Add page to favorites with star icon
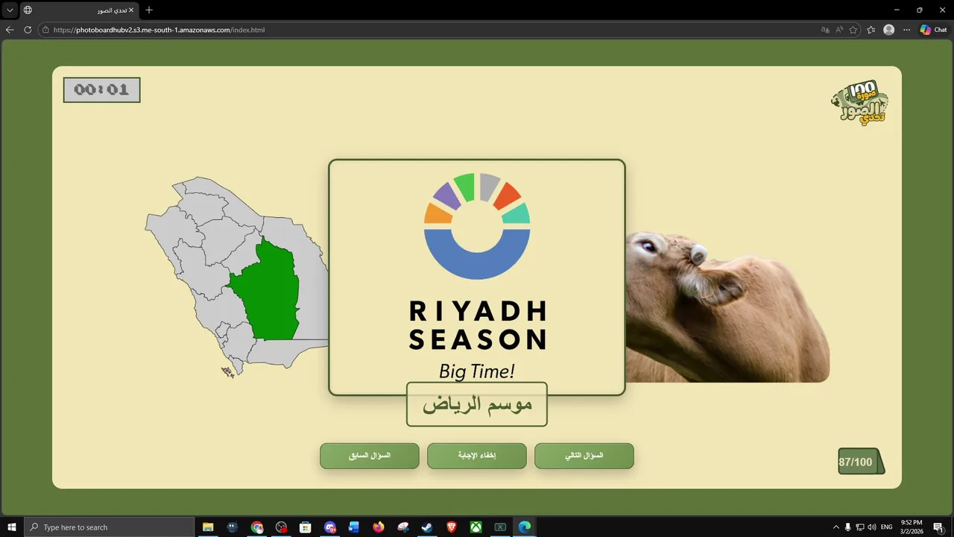 853,30
